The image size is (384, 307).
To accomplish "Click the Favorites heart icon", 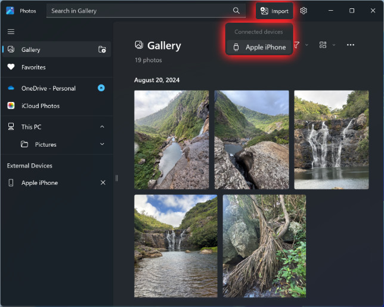I will (x=11, y=67).
